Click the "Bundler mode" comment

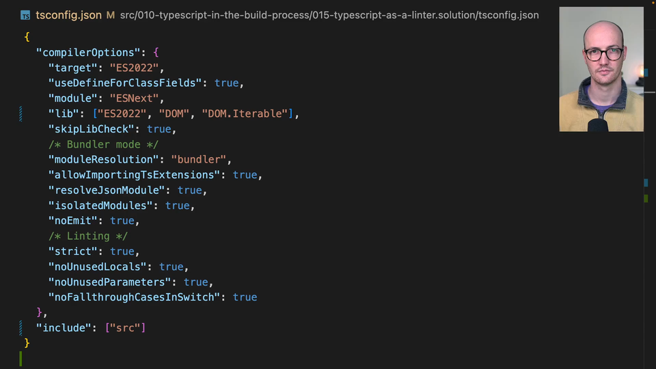point(103,144)
